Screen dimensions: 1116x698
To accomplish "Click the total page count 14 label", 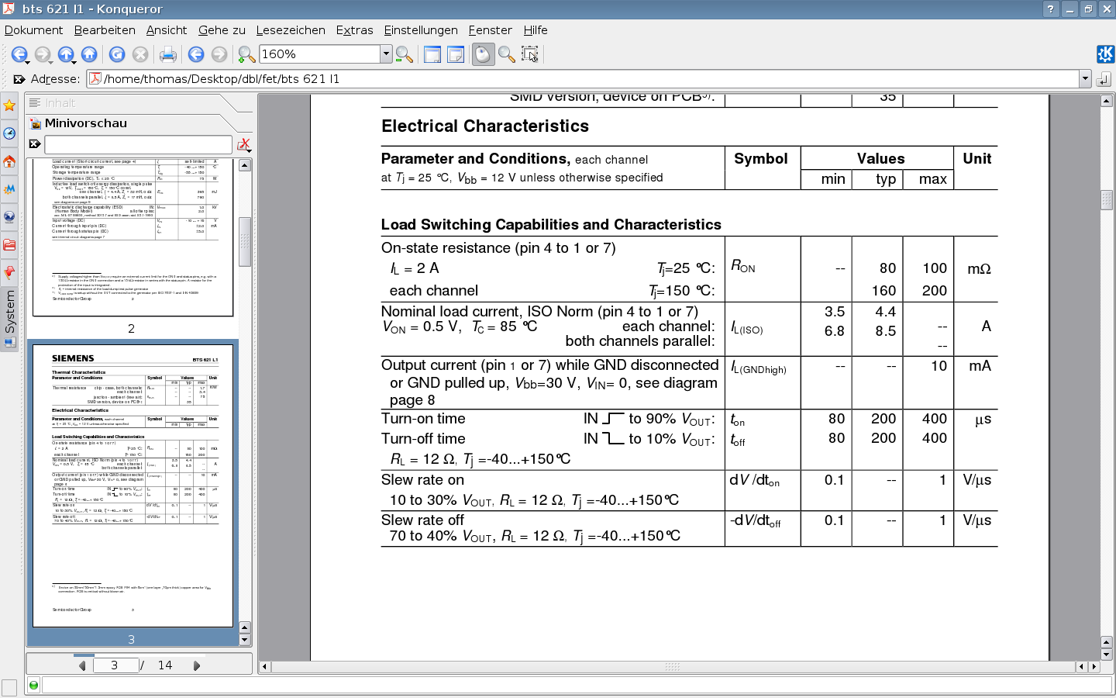I will [165, 665].
